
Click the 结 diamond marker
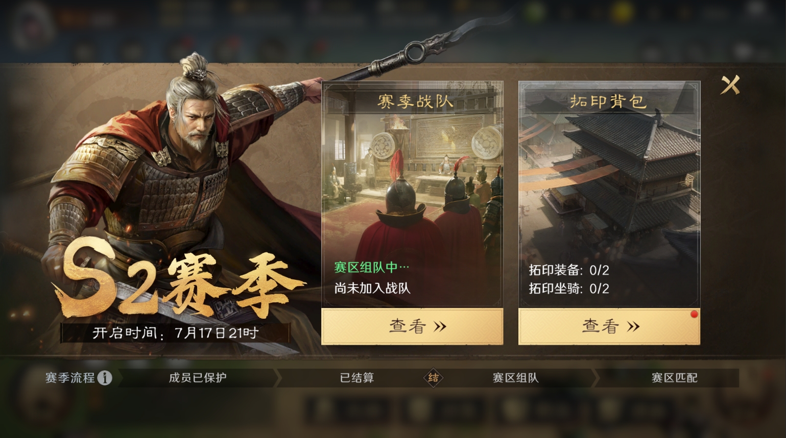coord(433,378)
